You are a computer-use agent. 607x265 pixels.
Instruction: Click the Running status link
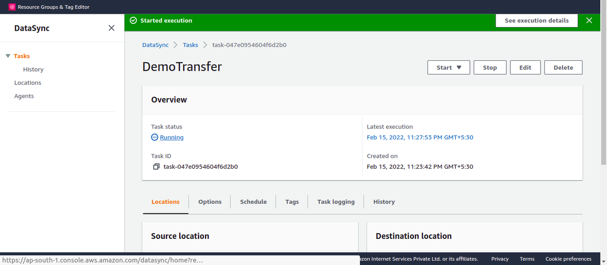click(172, 137)
